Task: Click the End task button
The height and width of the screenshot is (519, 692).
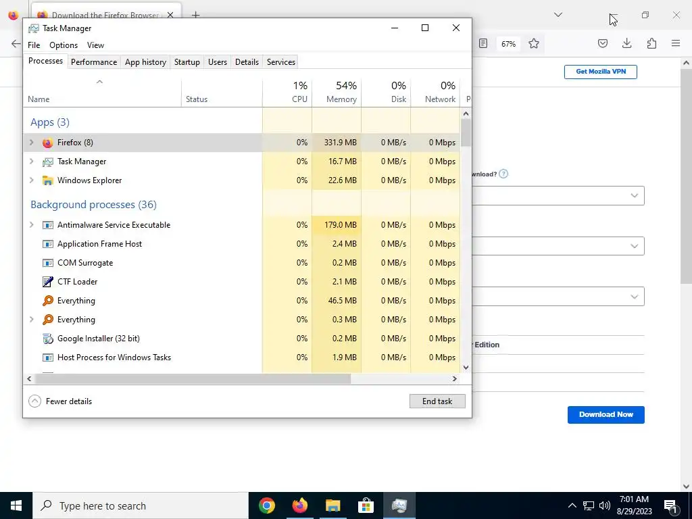Action: click(x=437, y=401)
